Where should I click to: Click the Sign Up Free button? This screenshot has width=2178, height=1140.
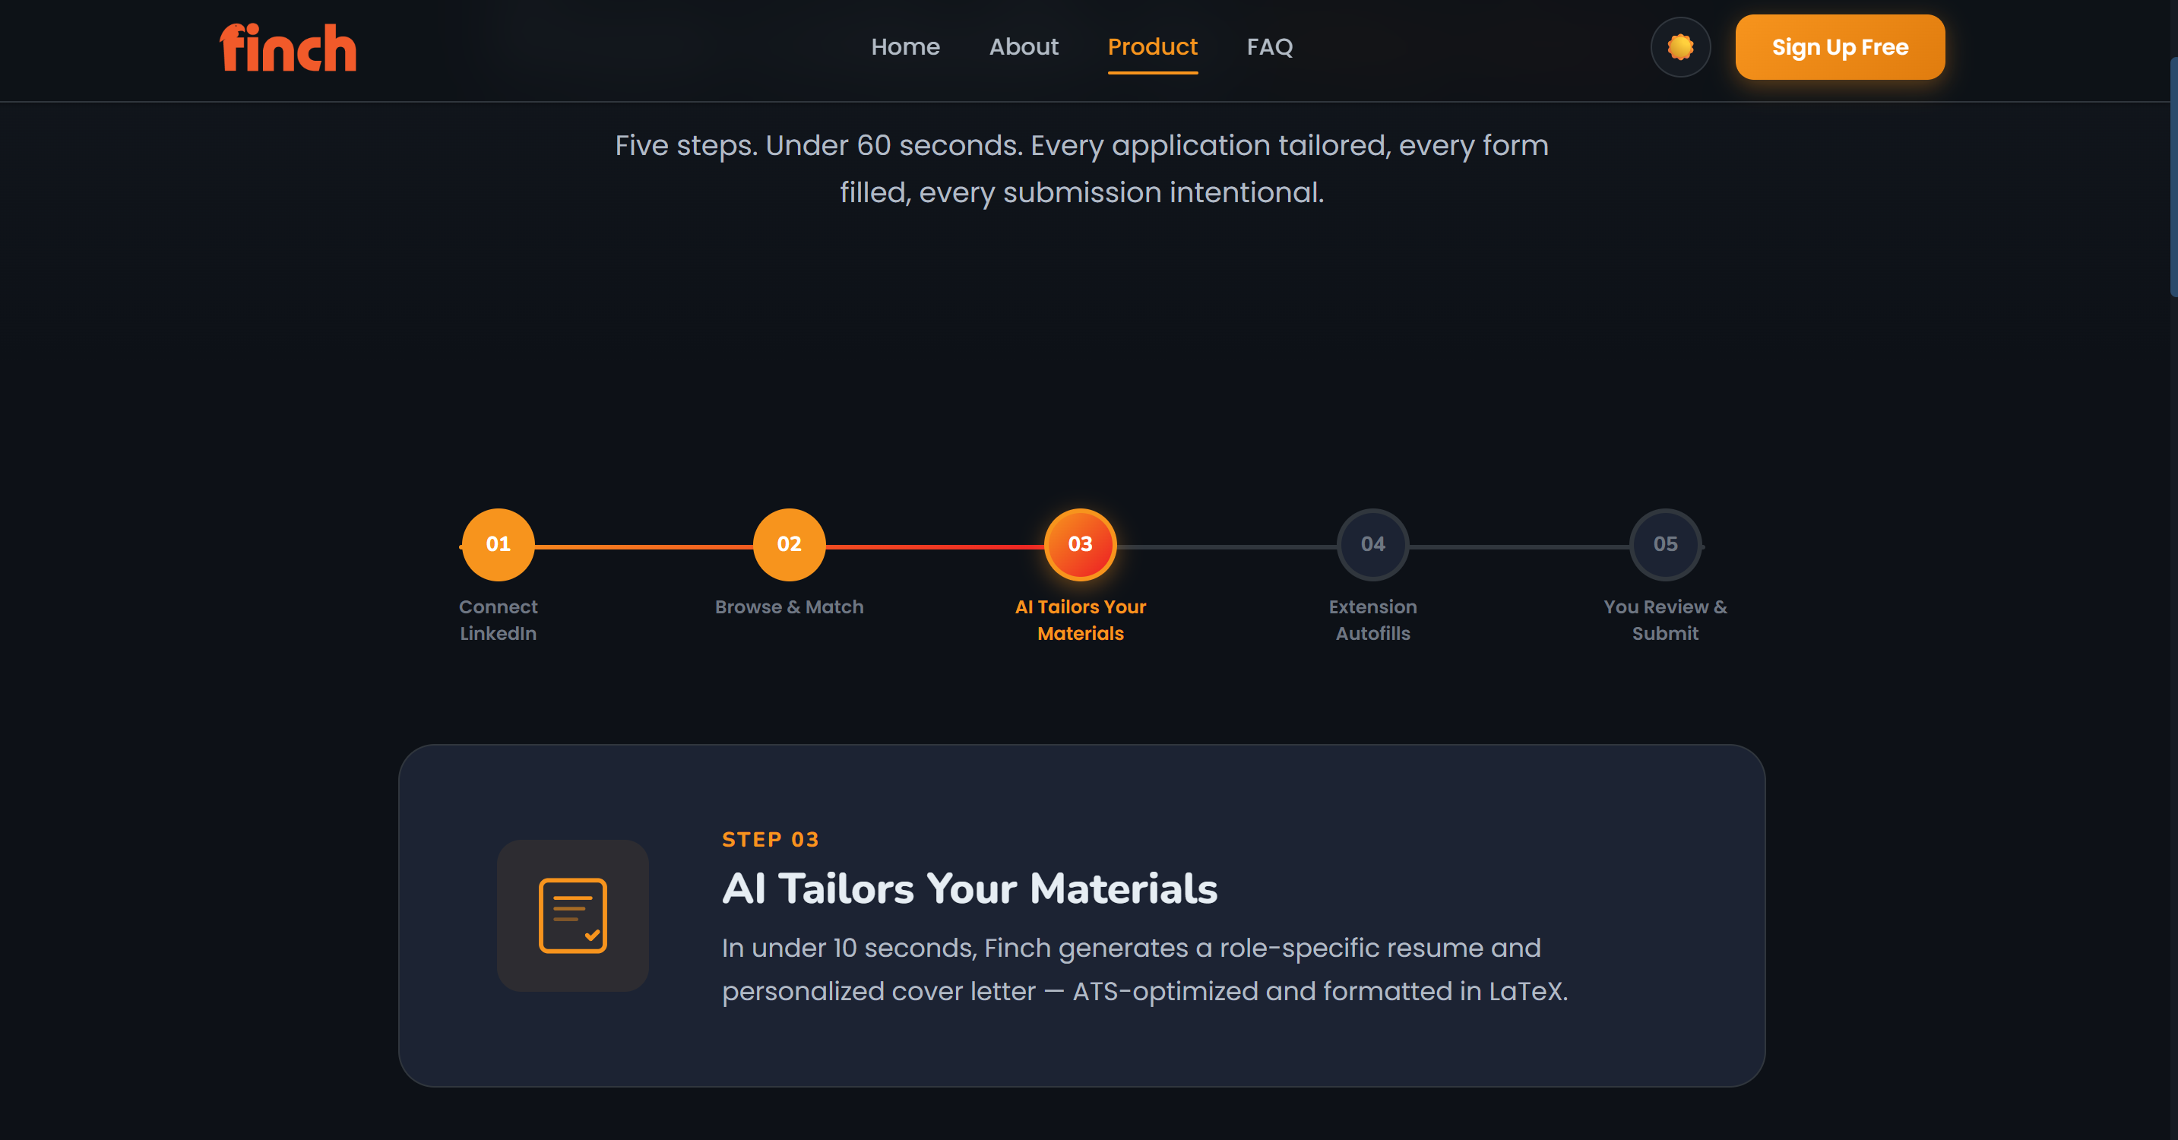coord(1840,47)
